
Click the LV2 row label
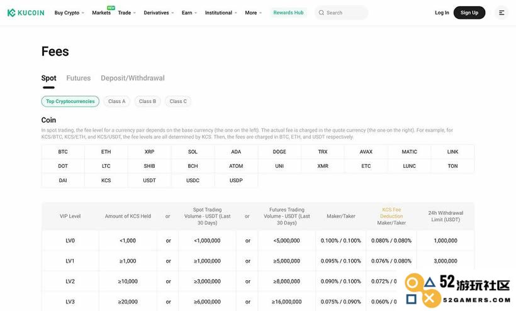[x=70, y=281]
